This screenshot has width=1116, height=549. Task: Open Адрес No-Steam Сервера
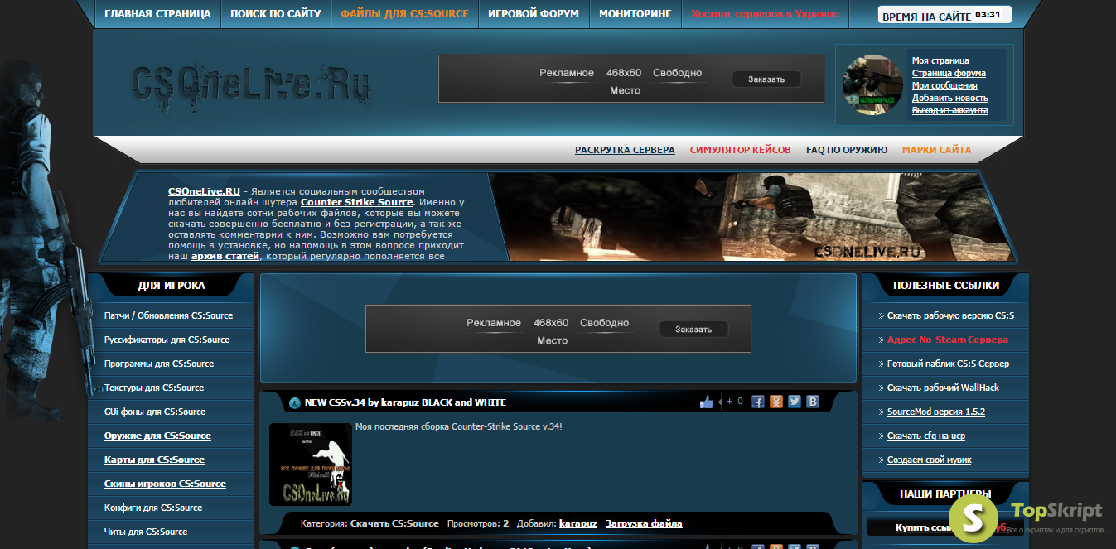click(948, 340)
